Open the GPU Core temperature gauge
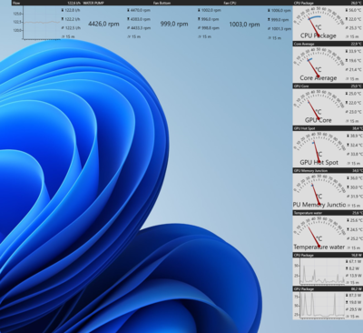Screen dimensions: 363x333 tap(319, 106)
